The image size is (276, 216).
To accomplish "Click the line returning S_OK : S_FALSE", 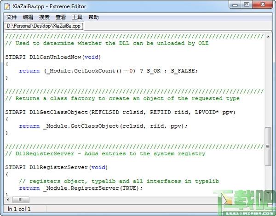I will coord(109,71).
